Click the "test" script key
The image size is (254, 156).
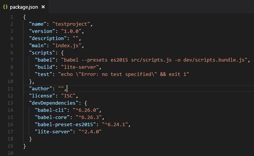click(44, 74)
